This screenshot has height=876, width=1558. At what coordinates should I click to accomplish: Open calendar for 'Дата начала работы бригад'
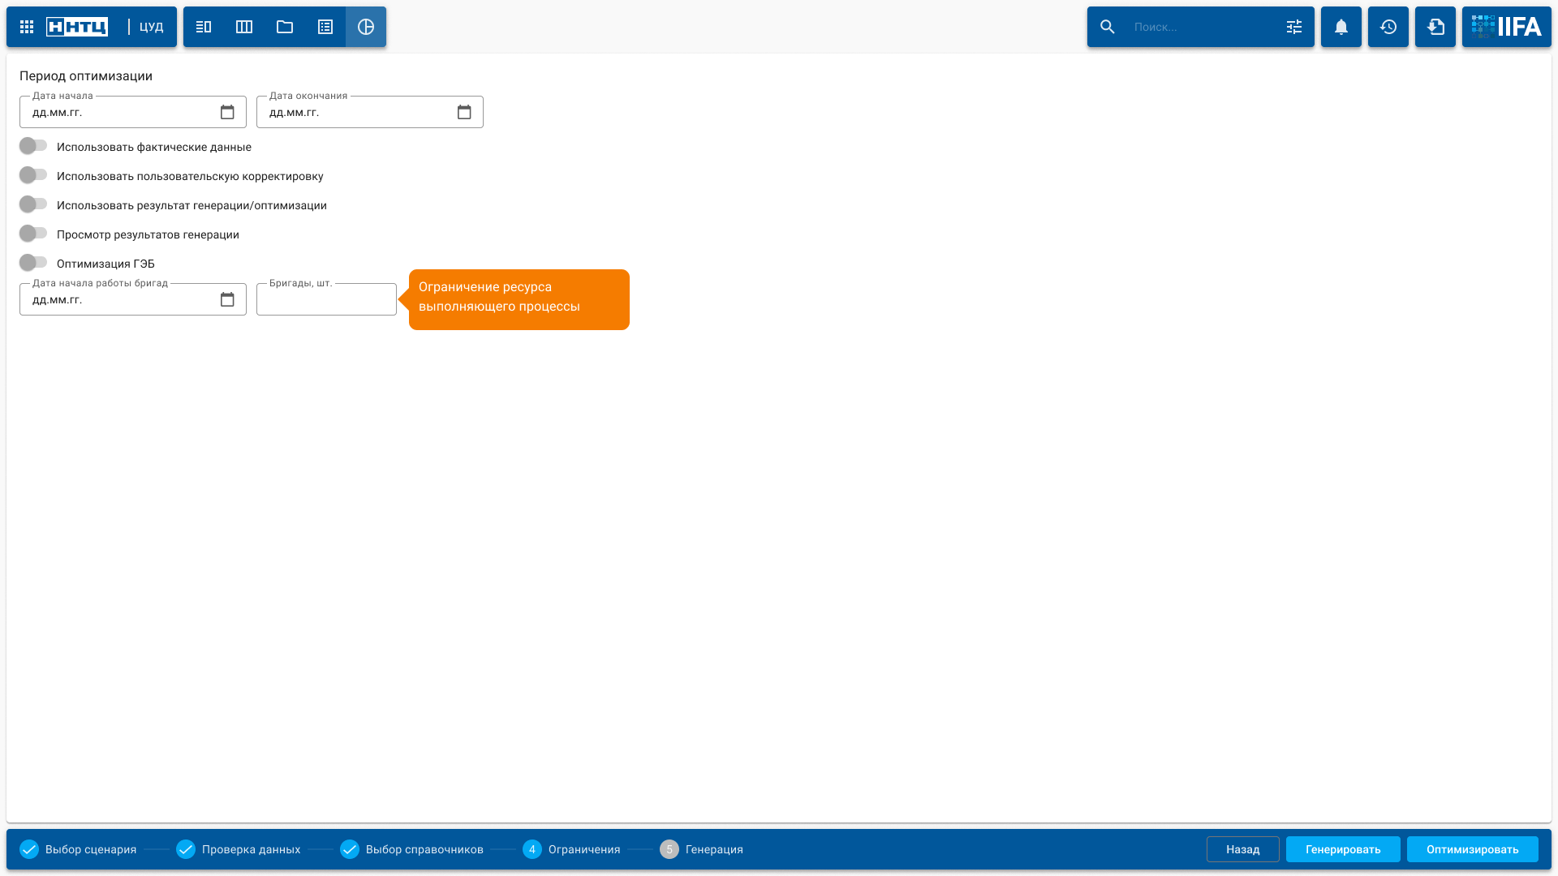227,299
